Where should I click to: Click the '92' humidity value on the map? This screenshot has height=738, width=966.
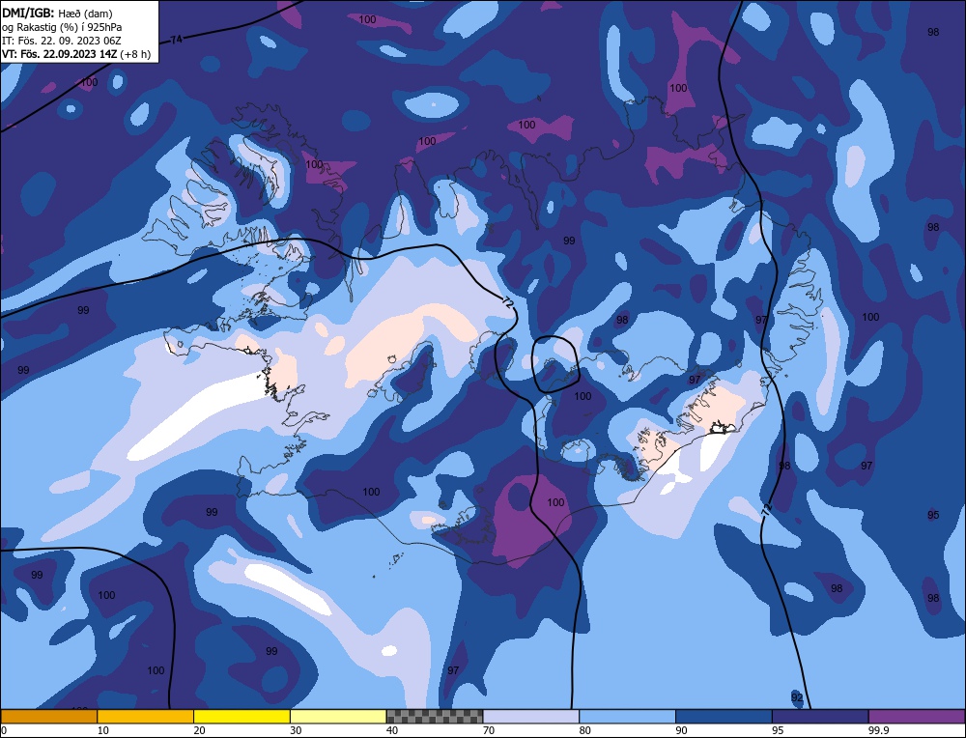[797, 697]
